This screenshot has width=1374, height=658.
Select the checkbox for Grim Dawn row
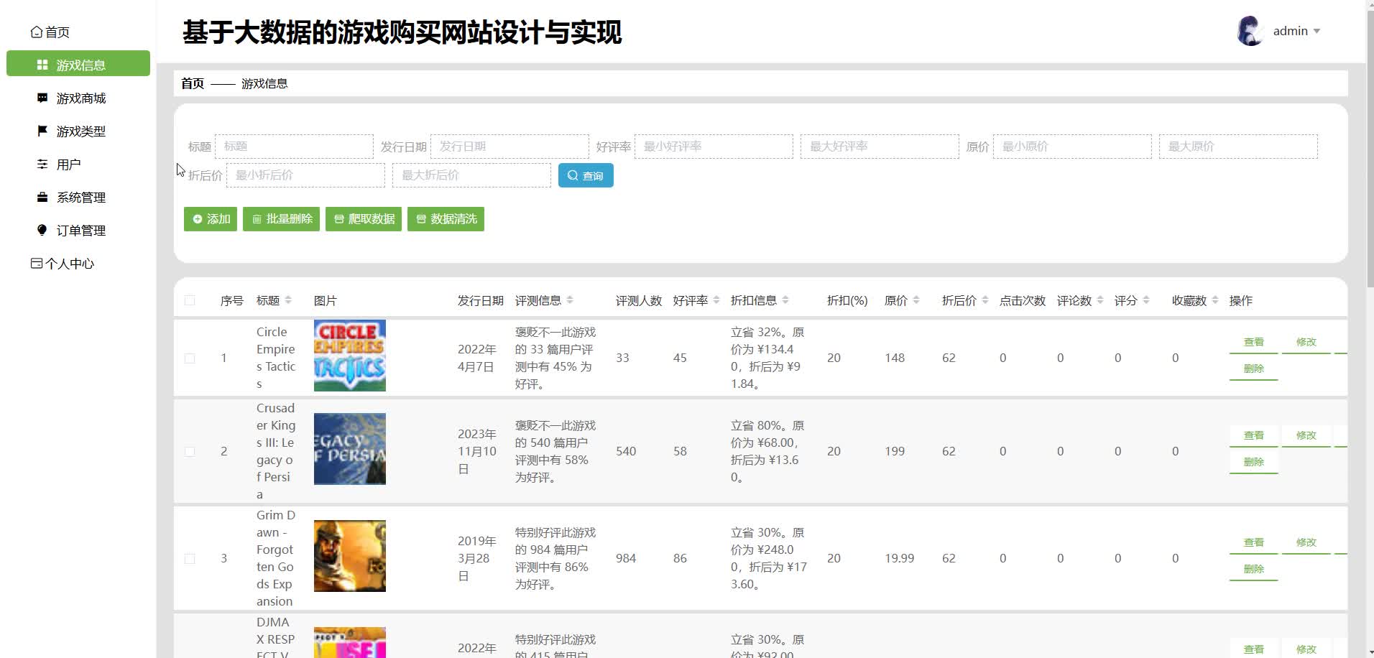coord(190,558)
